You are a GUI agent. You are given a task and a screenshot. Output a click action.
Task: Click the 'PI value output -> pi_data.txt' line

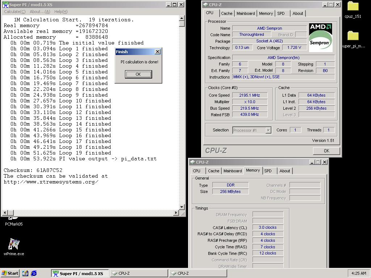(84, 159)
